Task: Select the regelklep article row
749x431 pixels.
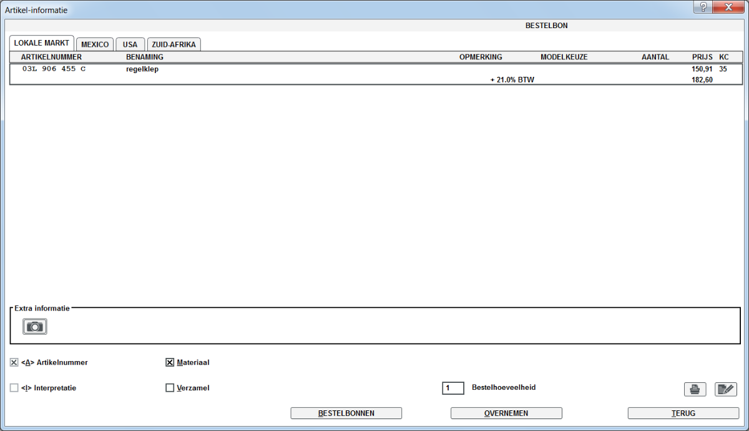Action: click(x=142, y=69)
